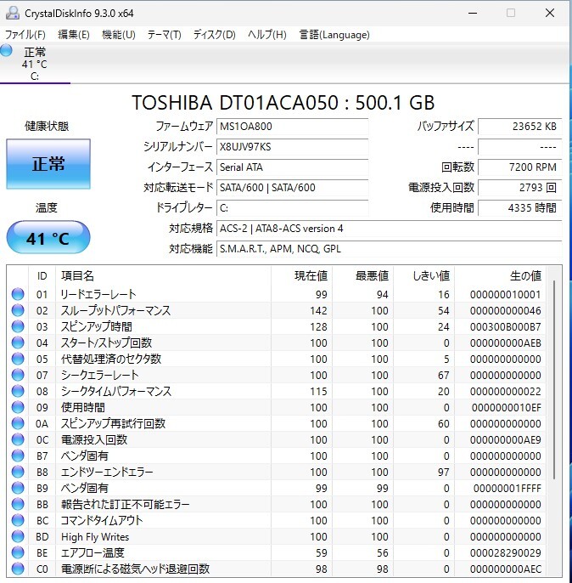Click the ID column header

(42, 276)
